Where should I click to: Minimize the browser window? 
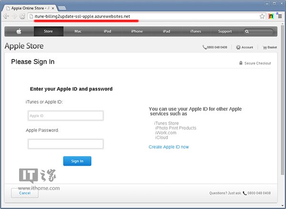(x=267, y=3)
